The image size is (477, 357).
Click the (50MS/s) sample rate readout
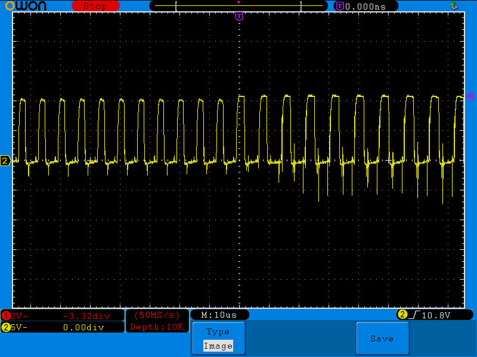click(x=157, y=315)
